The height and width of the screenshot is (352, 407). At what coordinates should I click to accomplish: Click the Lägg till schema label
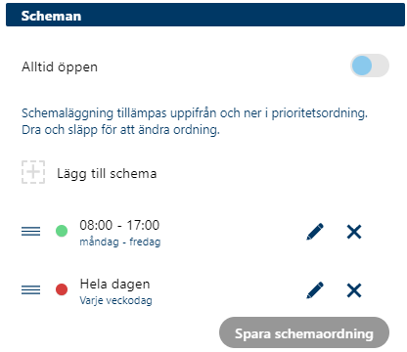click(107, 173)
